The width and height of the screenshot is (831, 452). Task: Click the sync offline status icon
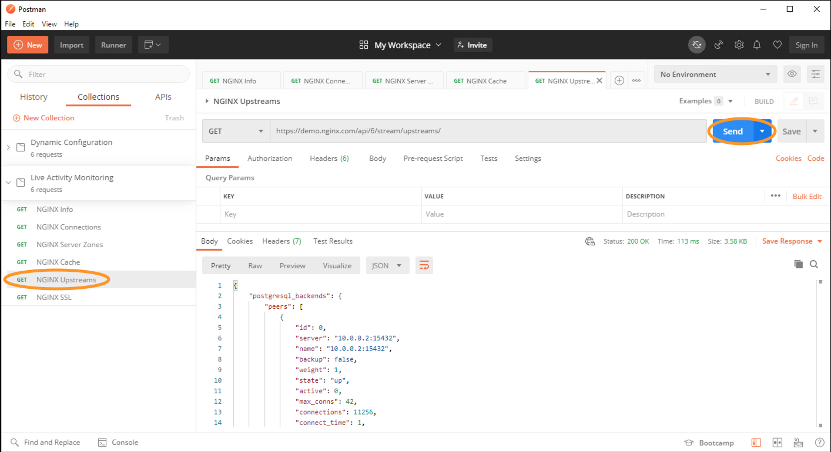(696, 45)
